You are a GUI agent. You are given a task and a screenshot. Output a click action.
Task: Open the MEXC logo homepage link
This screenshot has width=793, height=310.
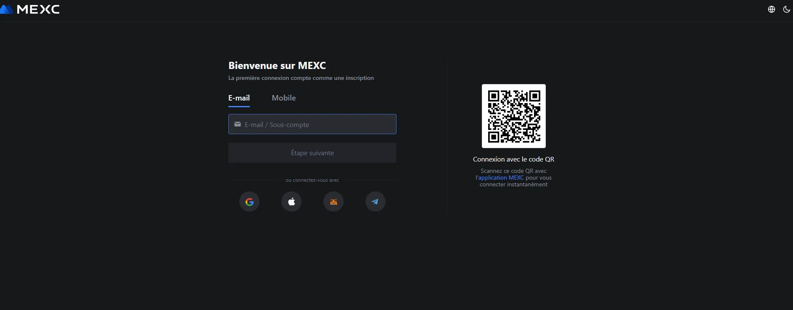tap(30, 9)
